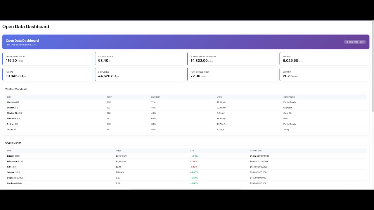
Task: Select the Houston US row
Action: point(186,102)
